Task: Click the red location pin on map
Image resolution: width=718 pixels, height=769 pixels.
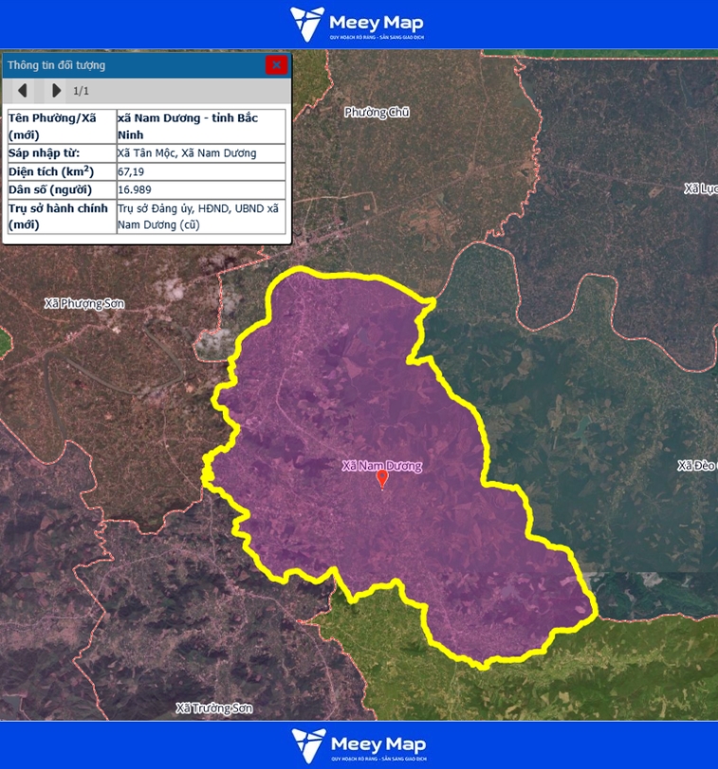Action: (x=382, y=479)
